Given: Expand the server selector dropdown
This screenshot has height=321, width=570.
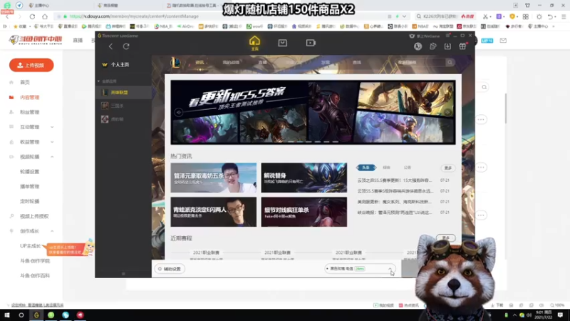Looking at the screenshot, I should tap(390, 269).
